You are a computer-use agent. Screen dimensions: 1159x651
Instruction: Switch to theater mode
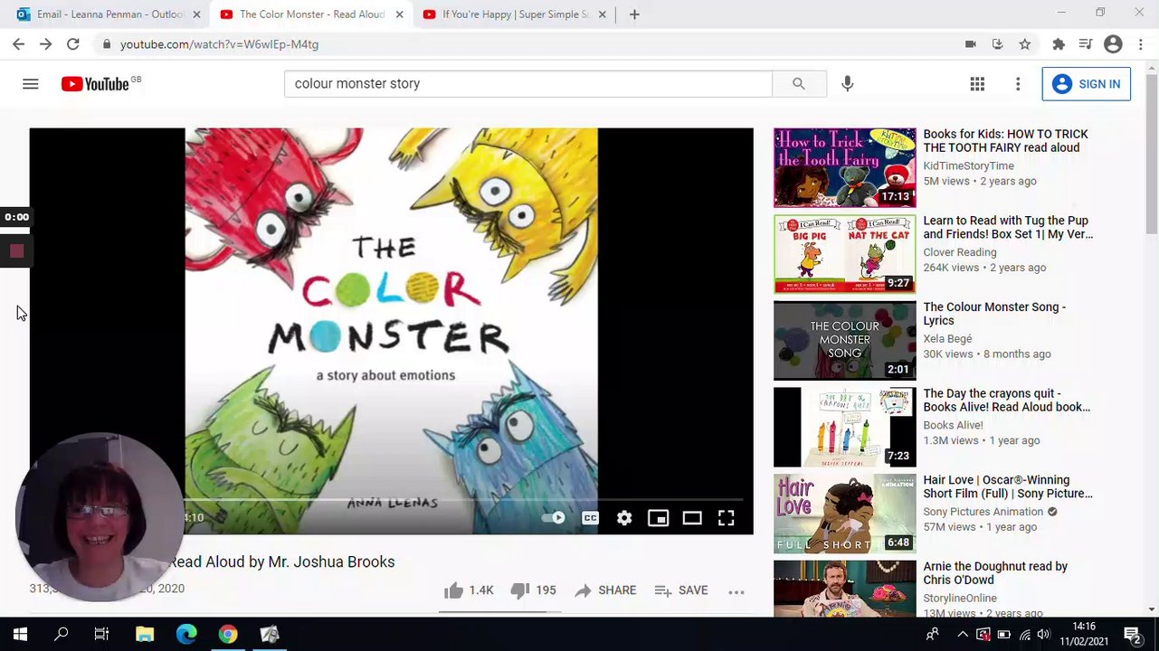pyautogui.click(x=692, y=518)
